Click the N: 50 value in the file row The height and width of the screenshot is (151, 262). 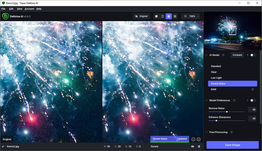click(x=107, y=147)
